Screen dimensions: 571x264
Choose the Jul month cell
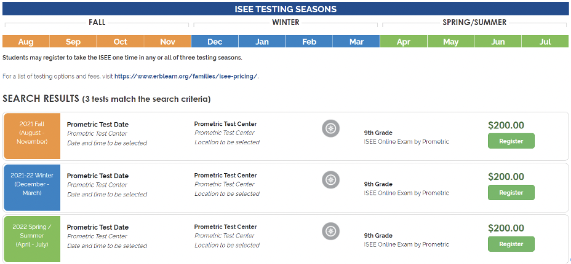[x=545, y=42]
